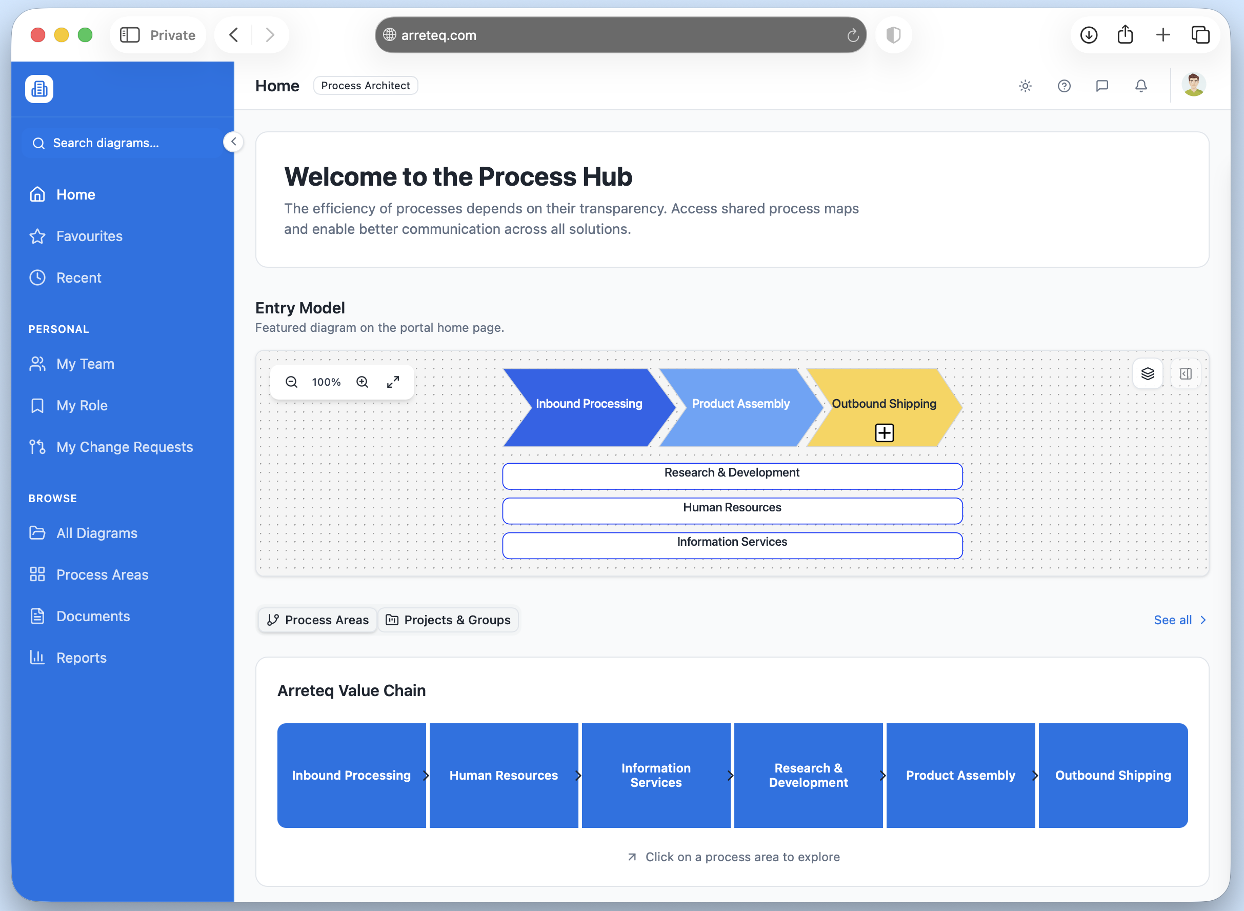Viewport: 1244px width, 911px height.
Task: Toggle the plus icon under Outbound Shipping
Action: 884,432
